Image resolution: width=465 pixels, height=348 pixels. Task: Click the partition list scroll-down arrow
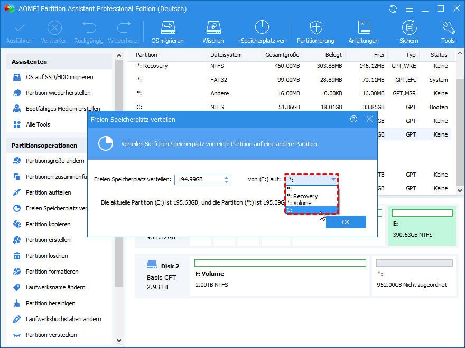pyautogui.click(x=460, y=191)
